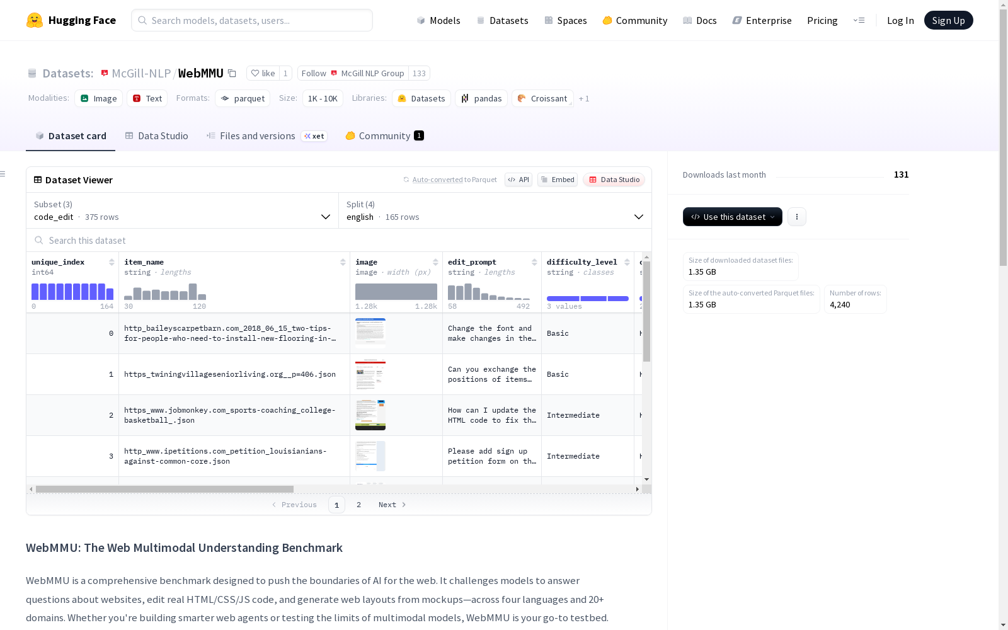
Task: Click the McGill NLP Group avatar icon
Action: pyautogui.click(x=334, y=73)
